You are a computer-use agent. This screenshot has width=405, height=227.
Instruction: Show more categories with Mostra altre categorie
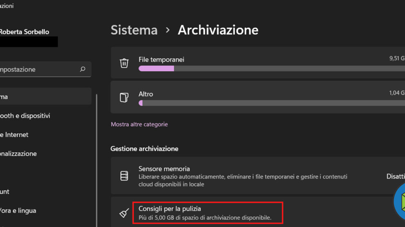click(139, 124)
